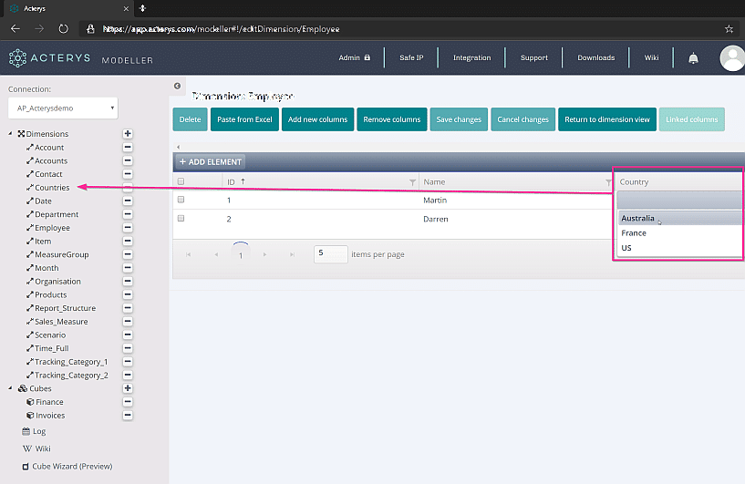Click the minus icon next to Sales_Measure
The height and width of the screenshot is (484, 745).
pyautogui.click(x=128, y=322)
